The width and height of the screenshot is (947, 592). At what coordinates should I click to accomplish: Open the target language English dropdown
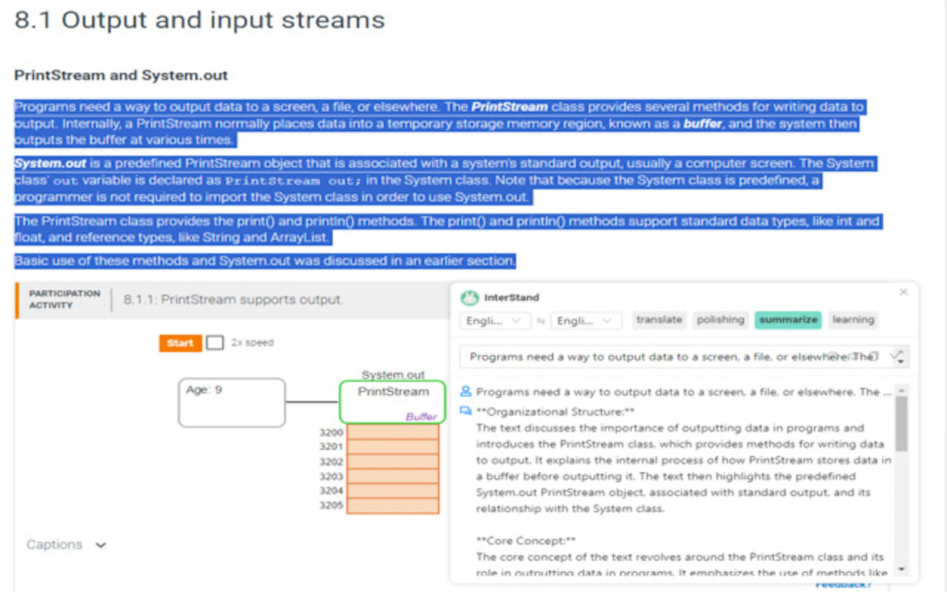[586, 321]
